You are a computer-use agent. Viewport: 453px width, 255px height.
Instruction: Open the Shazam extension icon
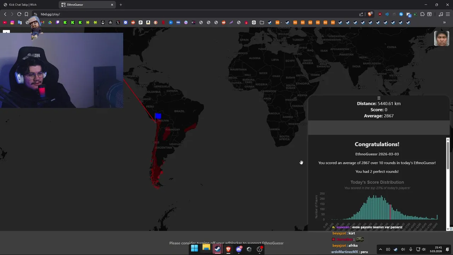click(x=401, y=14)
